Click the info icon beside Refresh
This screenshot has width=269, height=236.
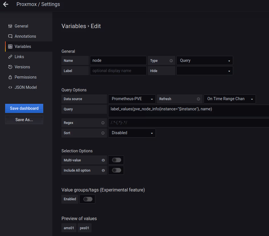click(198, 99)
